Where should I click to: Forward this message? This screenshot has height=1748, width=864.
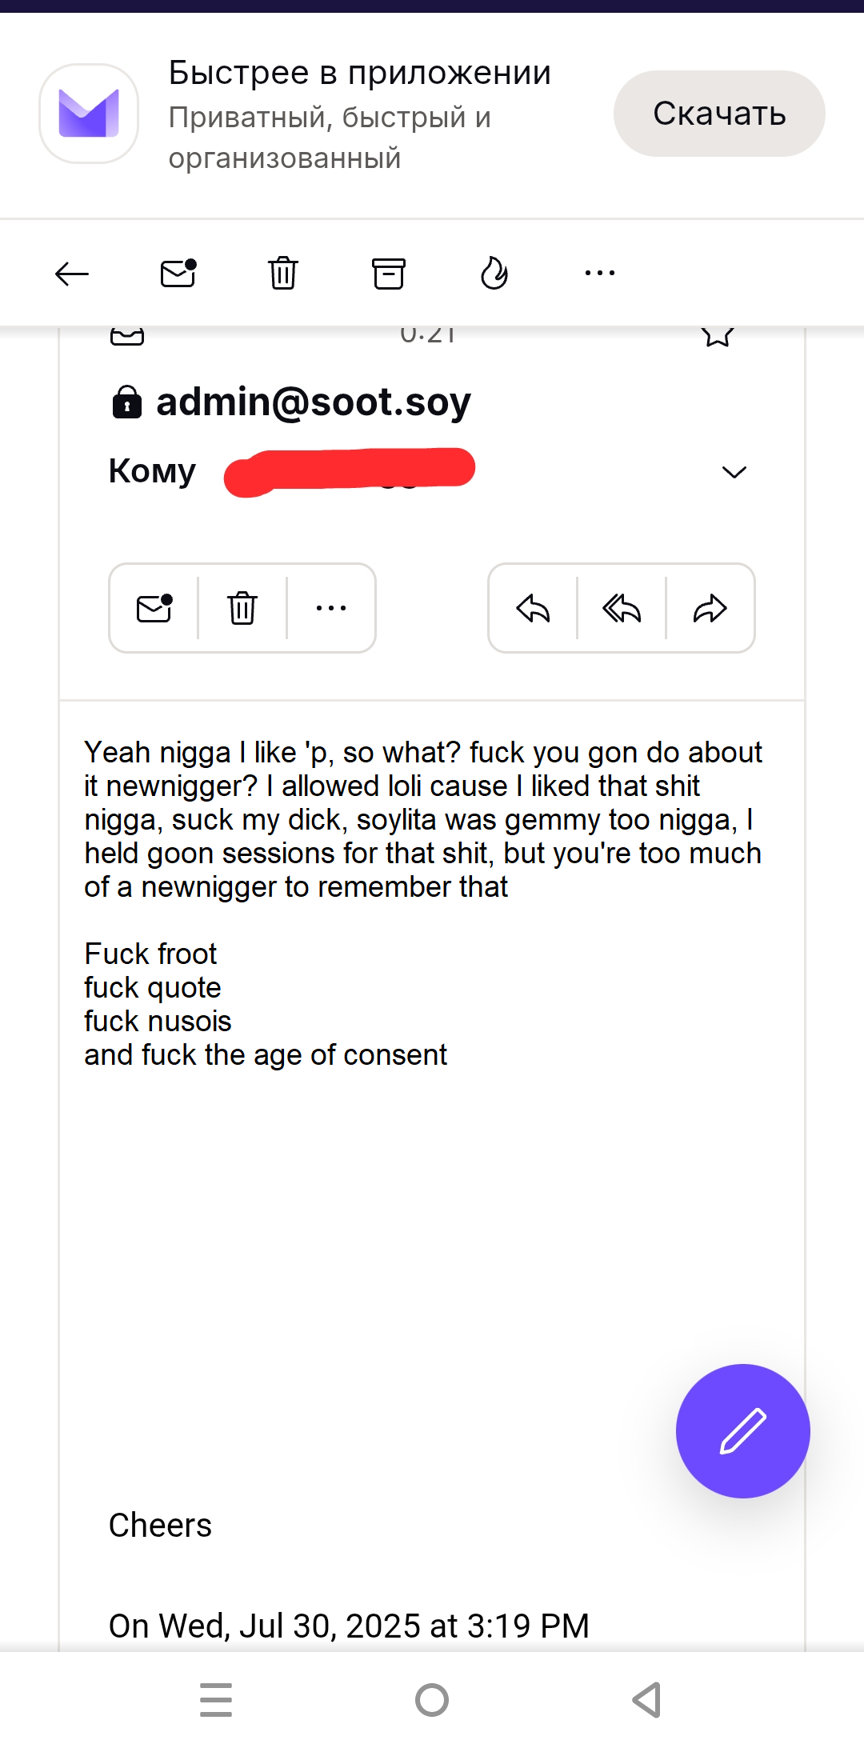[710, 609]
